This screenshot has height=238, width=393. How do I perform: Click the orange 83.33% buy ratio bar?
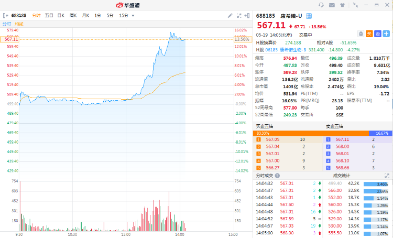(x=311, y=133)
